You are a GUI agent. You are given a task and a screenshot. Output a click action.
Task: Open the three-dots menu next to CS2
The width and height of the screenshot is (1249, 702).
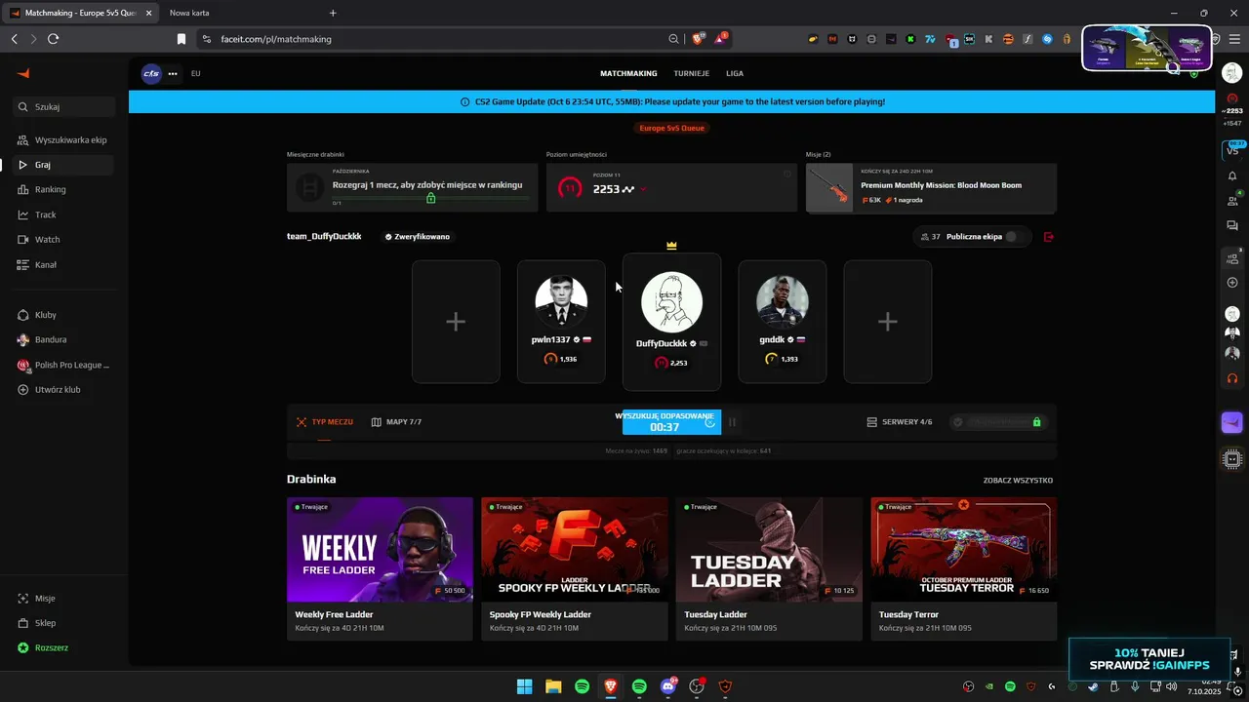pyautogui.click(x=173, y=73)
